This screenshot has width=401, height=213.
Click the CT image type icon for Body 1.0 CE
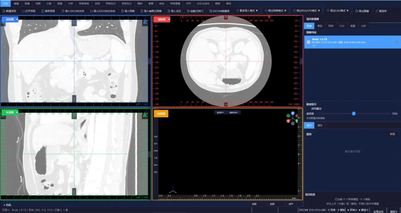pyautogui.click(x=309, y=42)
